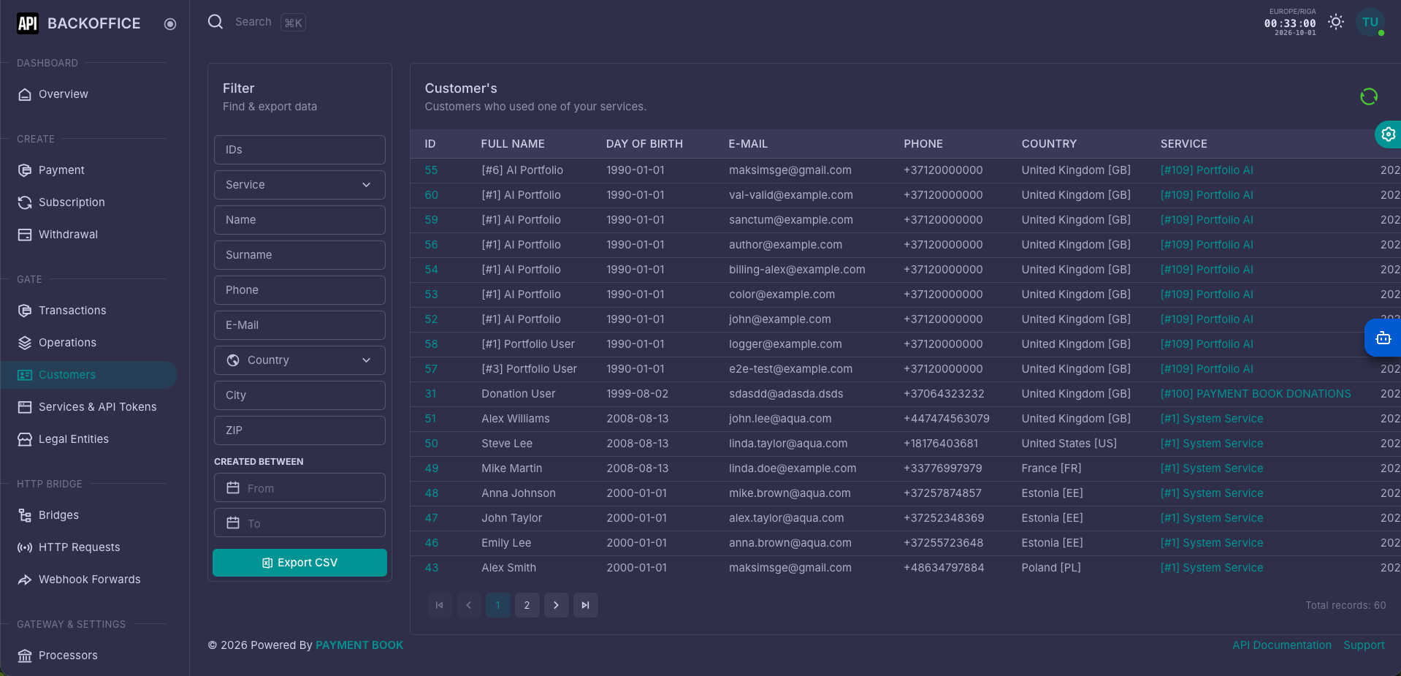The width and height of the screenshot is (1401, 676).
Task: Focus the ZIP filter field
Action: coord(299,430)
